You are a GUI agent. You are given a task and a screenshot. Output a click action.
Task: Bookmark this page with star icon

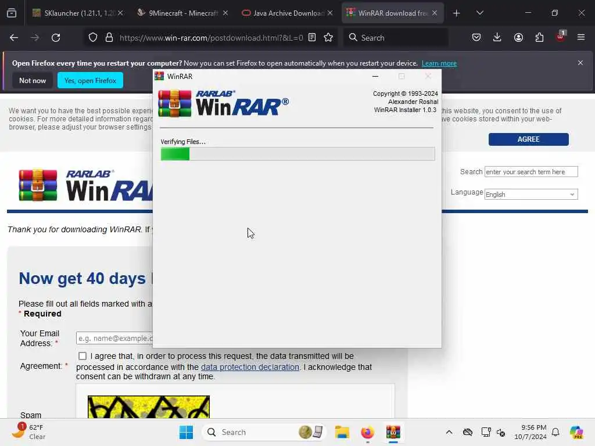[328, 38]
